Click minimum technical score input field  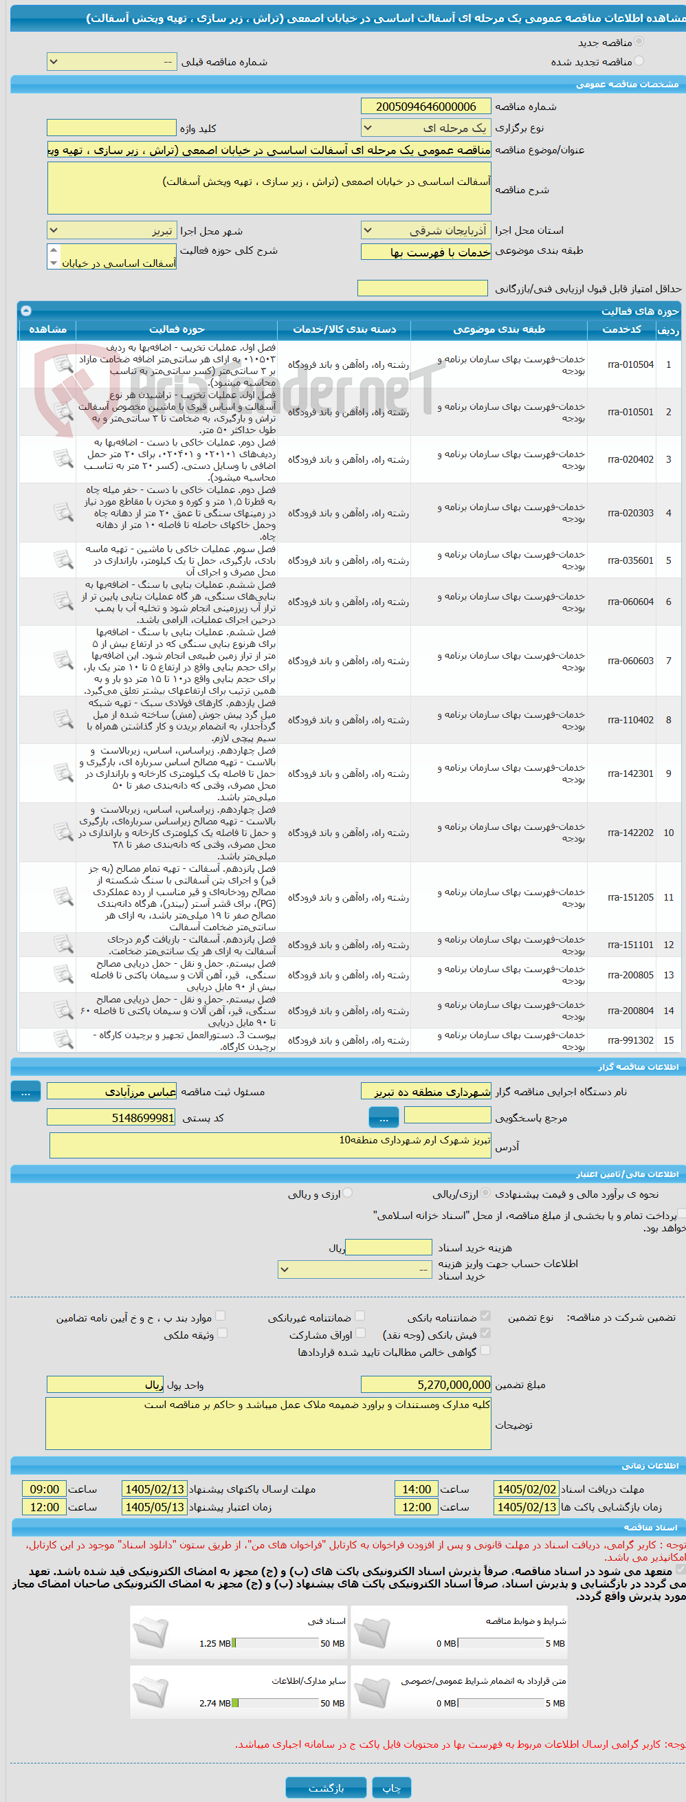click(422, 288)
